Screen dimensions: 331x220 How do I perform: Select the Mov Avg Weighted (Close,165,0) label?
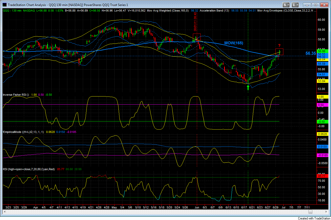click(x=168, y=10)
